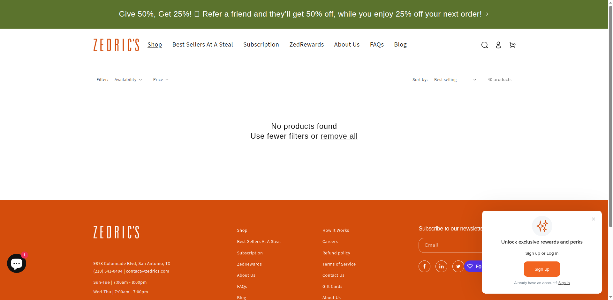Open the search magnifier icon
Image resolution: width=613 pixels, height=300 pixels.
tap(484, 45)
